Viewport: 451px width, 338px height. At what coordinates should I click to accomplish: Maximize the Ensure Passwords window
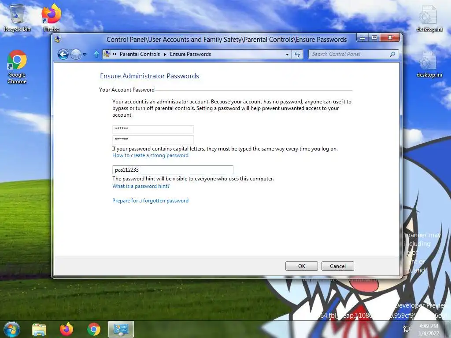(374, 38)
